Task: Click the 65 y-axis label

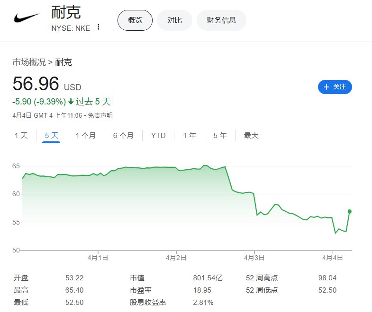Action: tap(16, 166)
